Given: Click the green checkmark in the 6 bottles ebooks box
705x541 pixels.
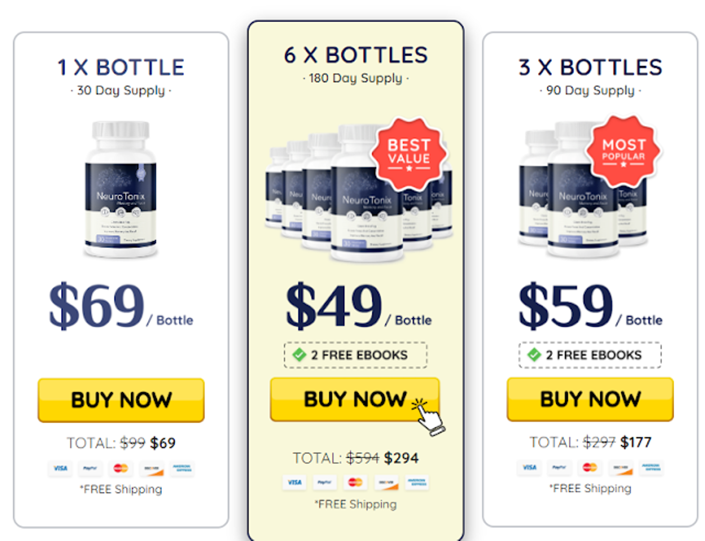Looking at the screenshot, I should pos(299,355).
